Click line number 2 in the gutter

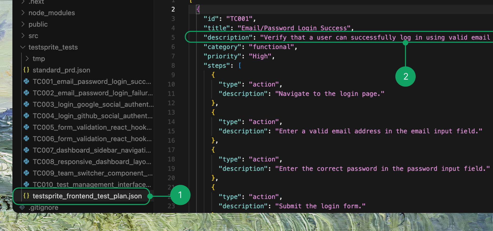coord(173,9)
